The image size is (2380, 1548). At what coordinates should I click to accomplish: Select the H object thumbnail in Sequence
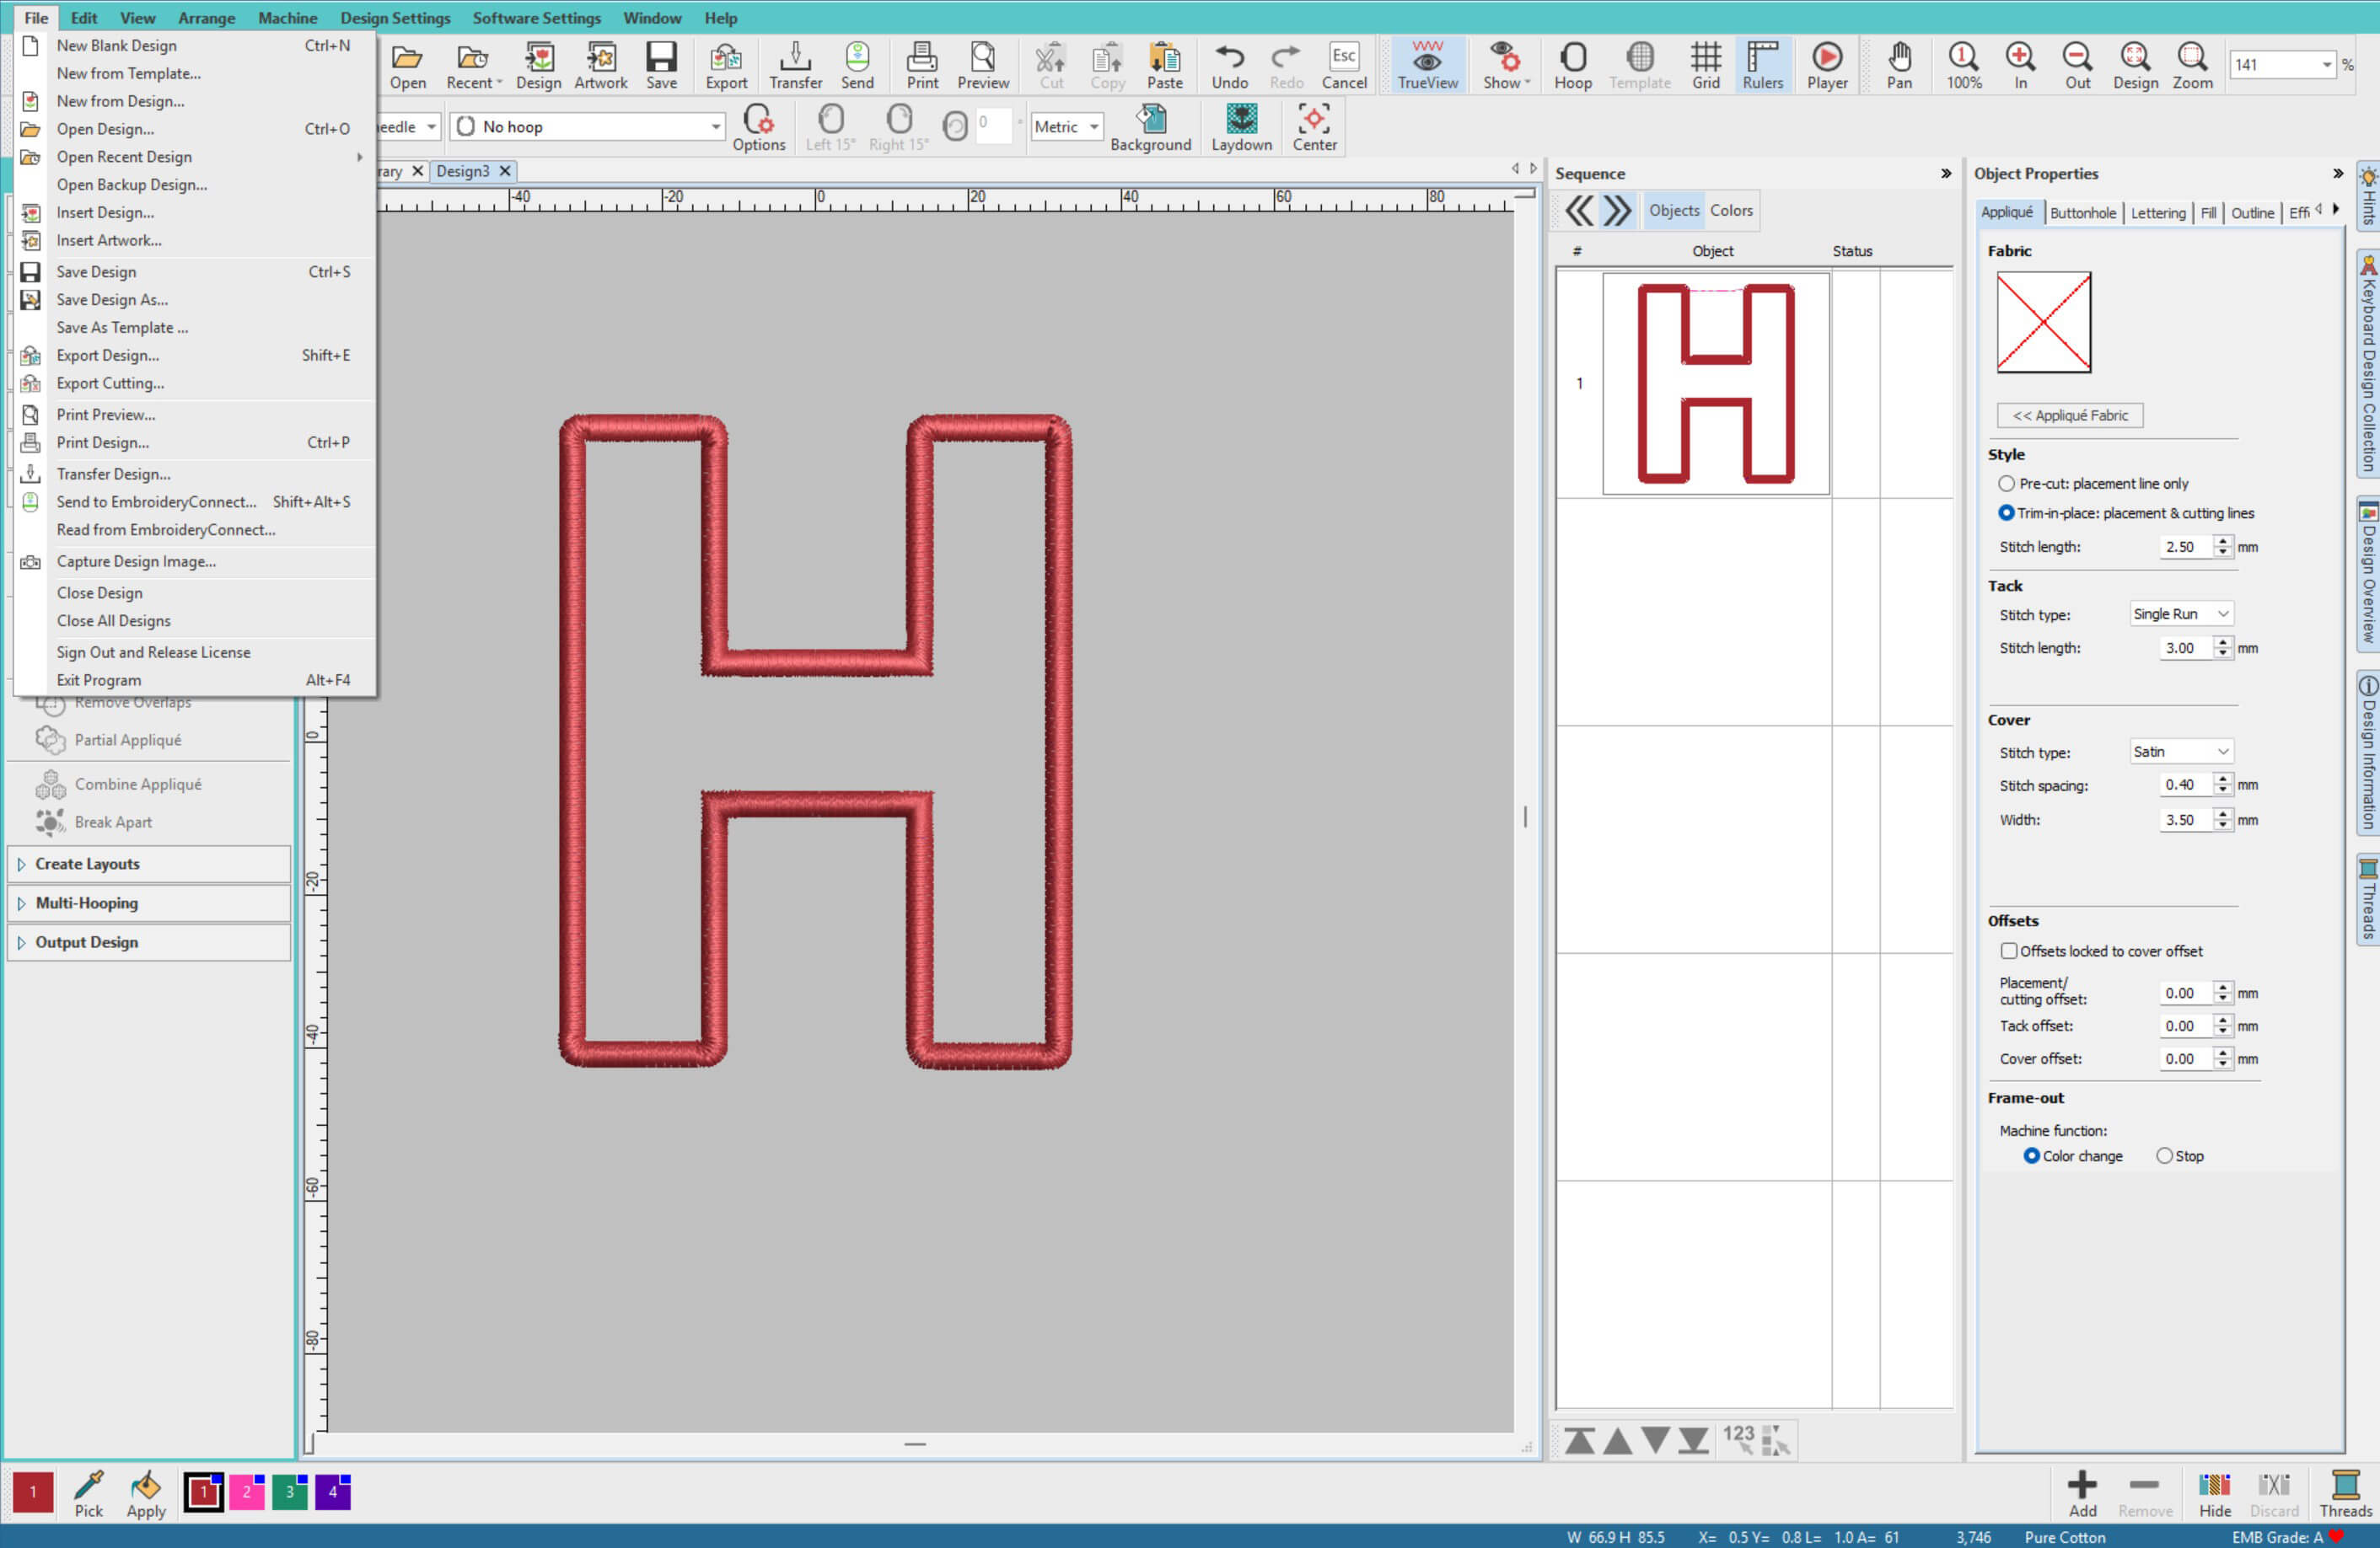1715,383
